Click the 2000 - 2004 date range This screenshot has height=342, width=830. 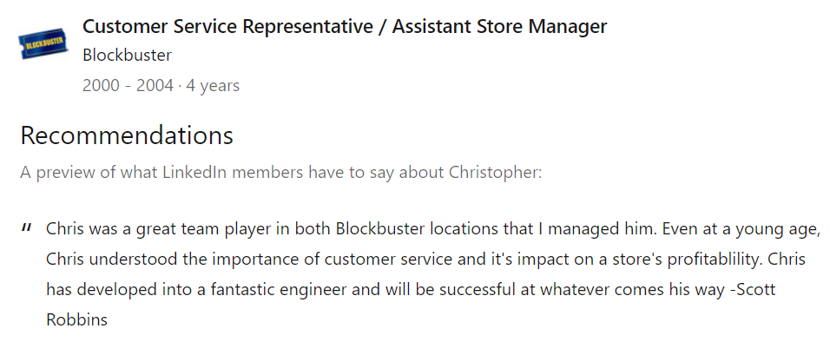coord(128,85)
